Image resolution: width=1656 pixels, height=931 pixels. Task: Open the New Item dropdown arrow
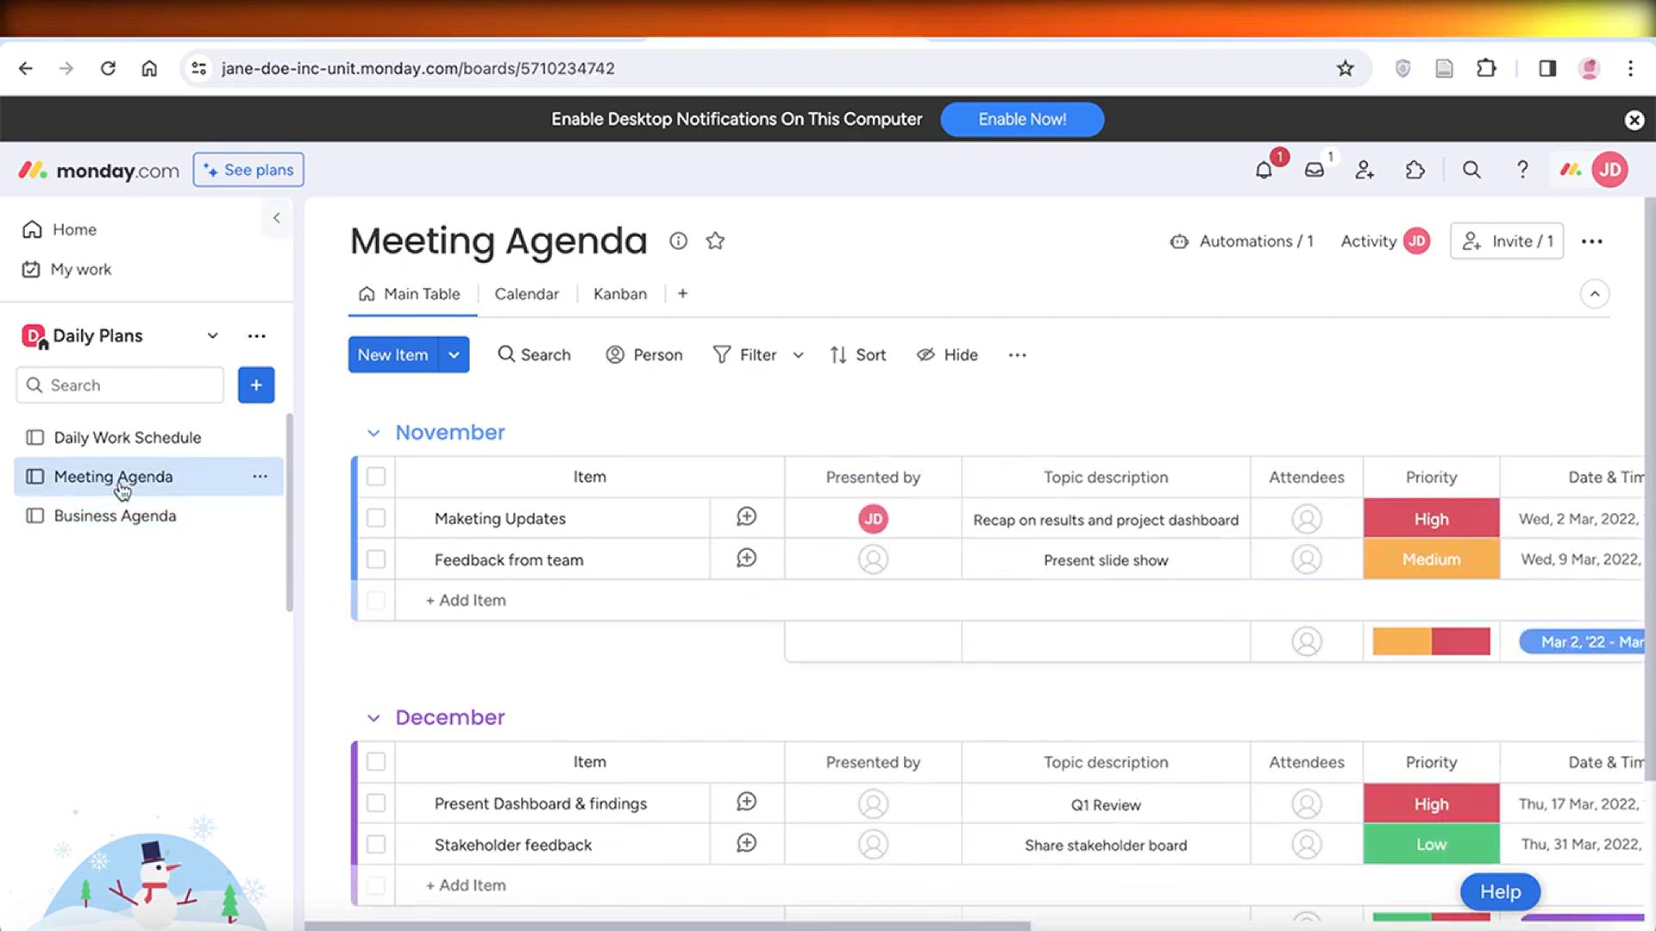(454, 355)
